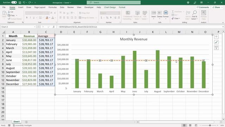Click cell B2 showing $30,468.00
Image resolution: width=225 pixels, height=127 pixels.
click(29, 40)
